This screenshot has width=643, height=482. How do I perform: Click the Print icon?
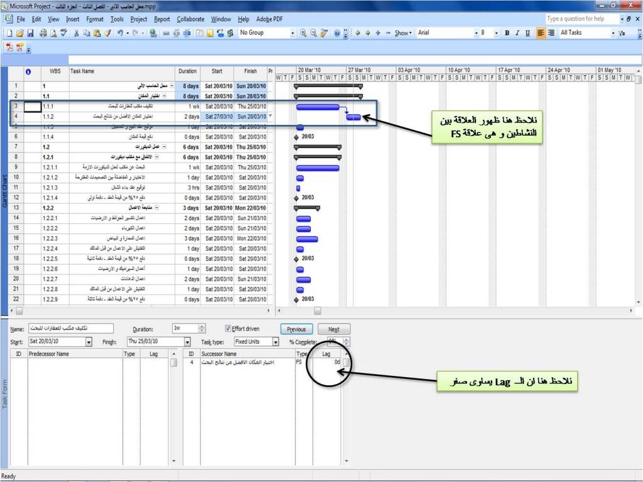(43, 33)
